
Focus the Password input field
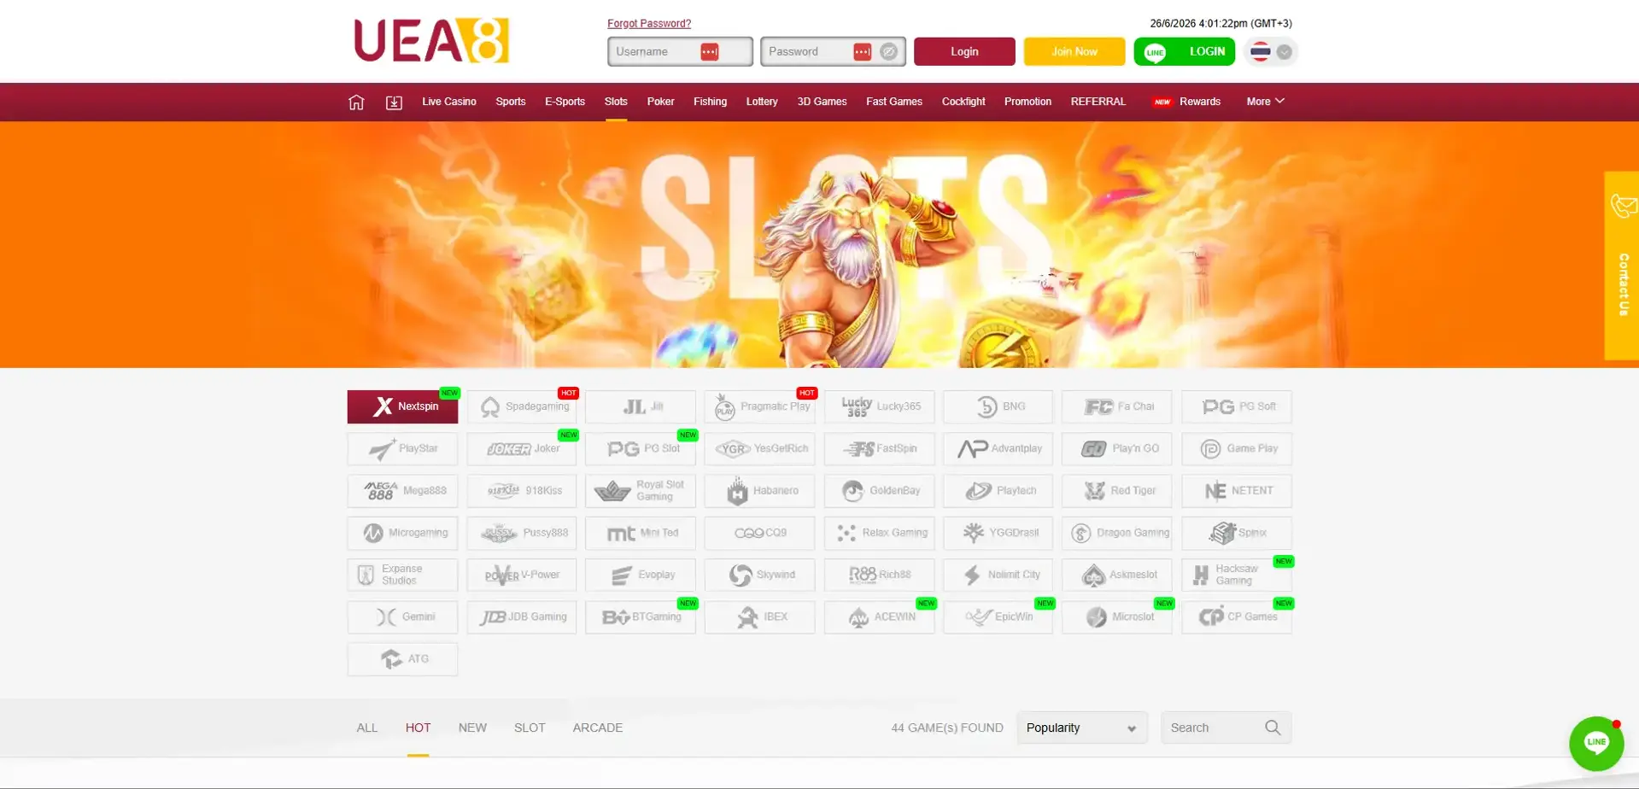point(833,51)
